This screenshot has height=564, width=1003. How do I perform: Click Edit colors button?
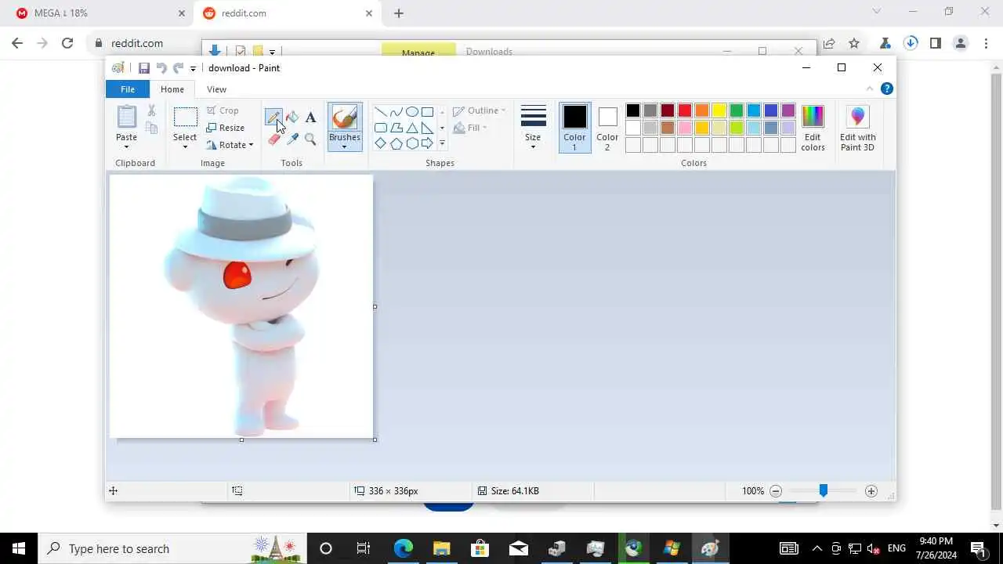(x=813, y=128)
